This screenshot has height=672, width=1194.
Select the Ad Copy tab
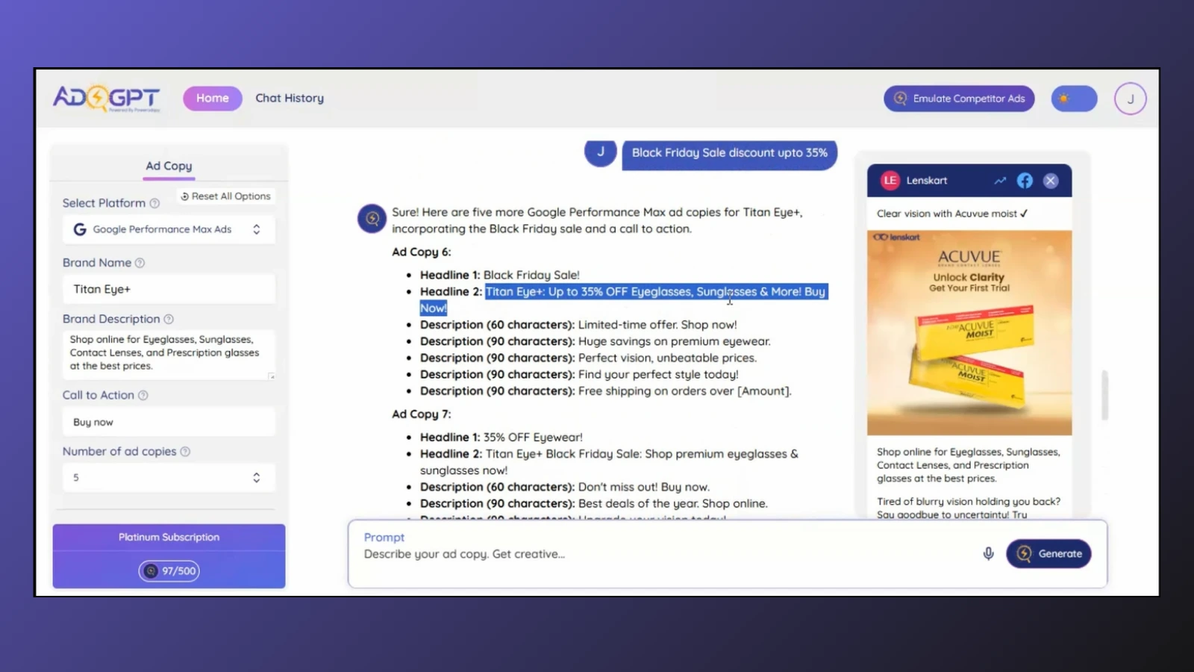pos(169,166)
